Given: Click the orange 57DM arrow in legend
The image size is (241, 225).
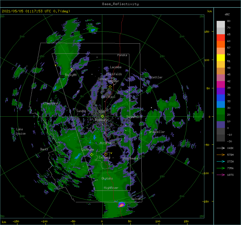Looking at the screenshot, I should (x=221, y=155).
